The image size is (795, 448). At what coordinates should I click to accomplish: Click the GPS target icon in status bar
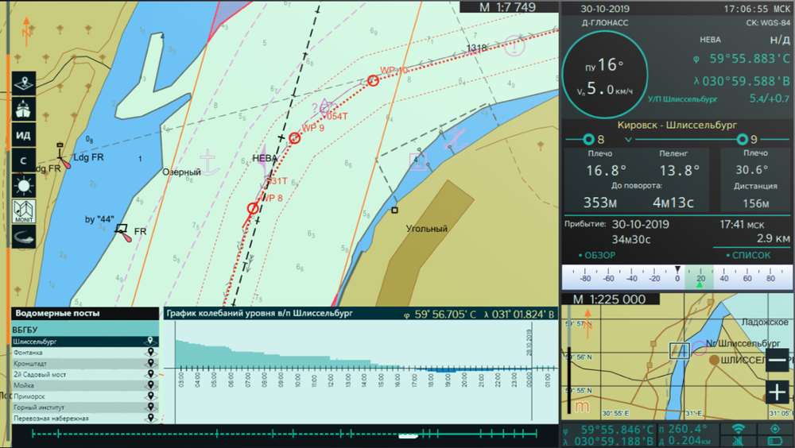[775, 429]
